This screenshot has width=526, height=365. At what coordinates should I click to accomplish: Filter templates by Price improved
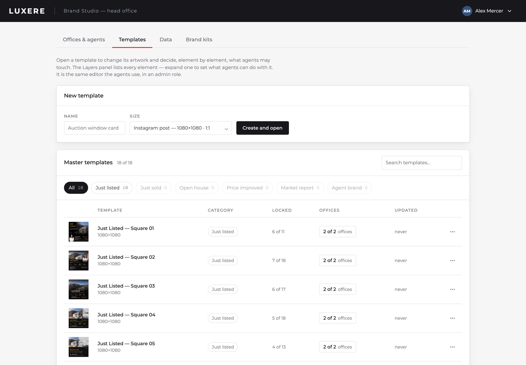[x=248, y=188]
